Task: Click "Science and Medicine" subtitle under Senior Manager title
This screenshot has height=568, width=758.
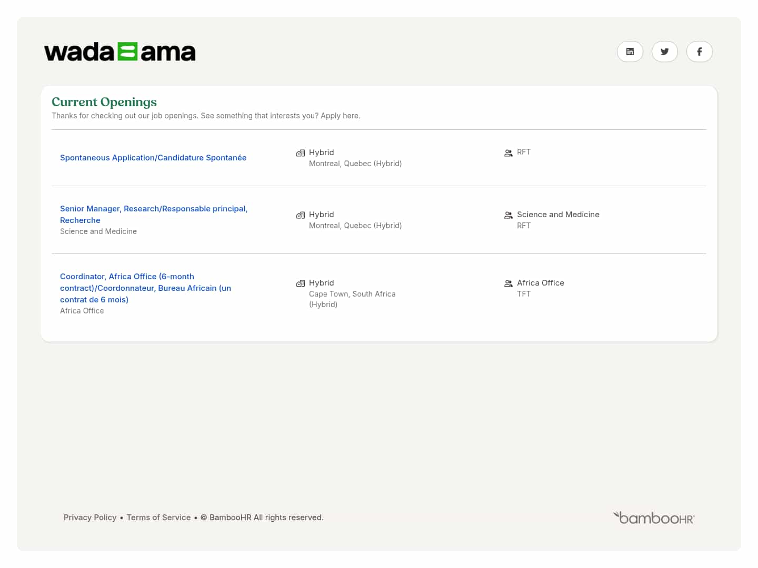Action: click(x=98, y=231)
